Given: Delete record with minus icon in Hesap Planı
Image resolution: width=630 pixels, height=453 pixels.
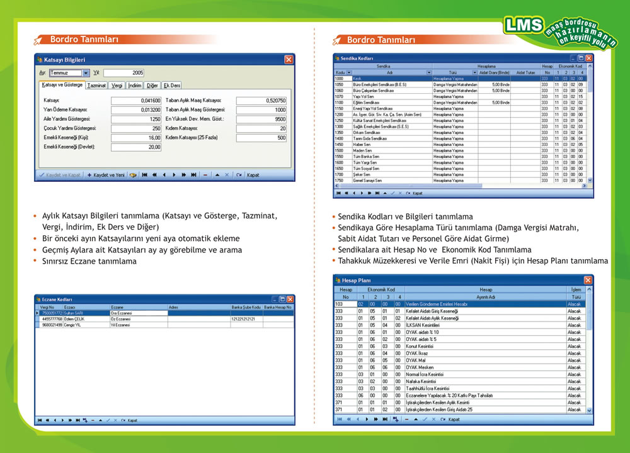Looking at the screenshot, I should click(406, 419).
